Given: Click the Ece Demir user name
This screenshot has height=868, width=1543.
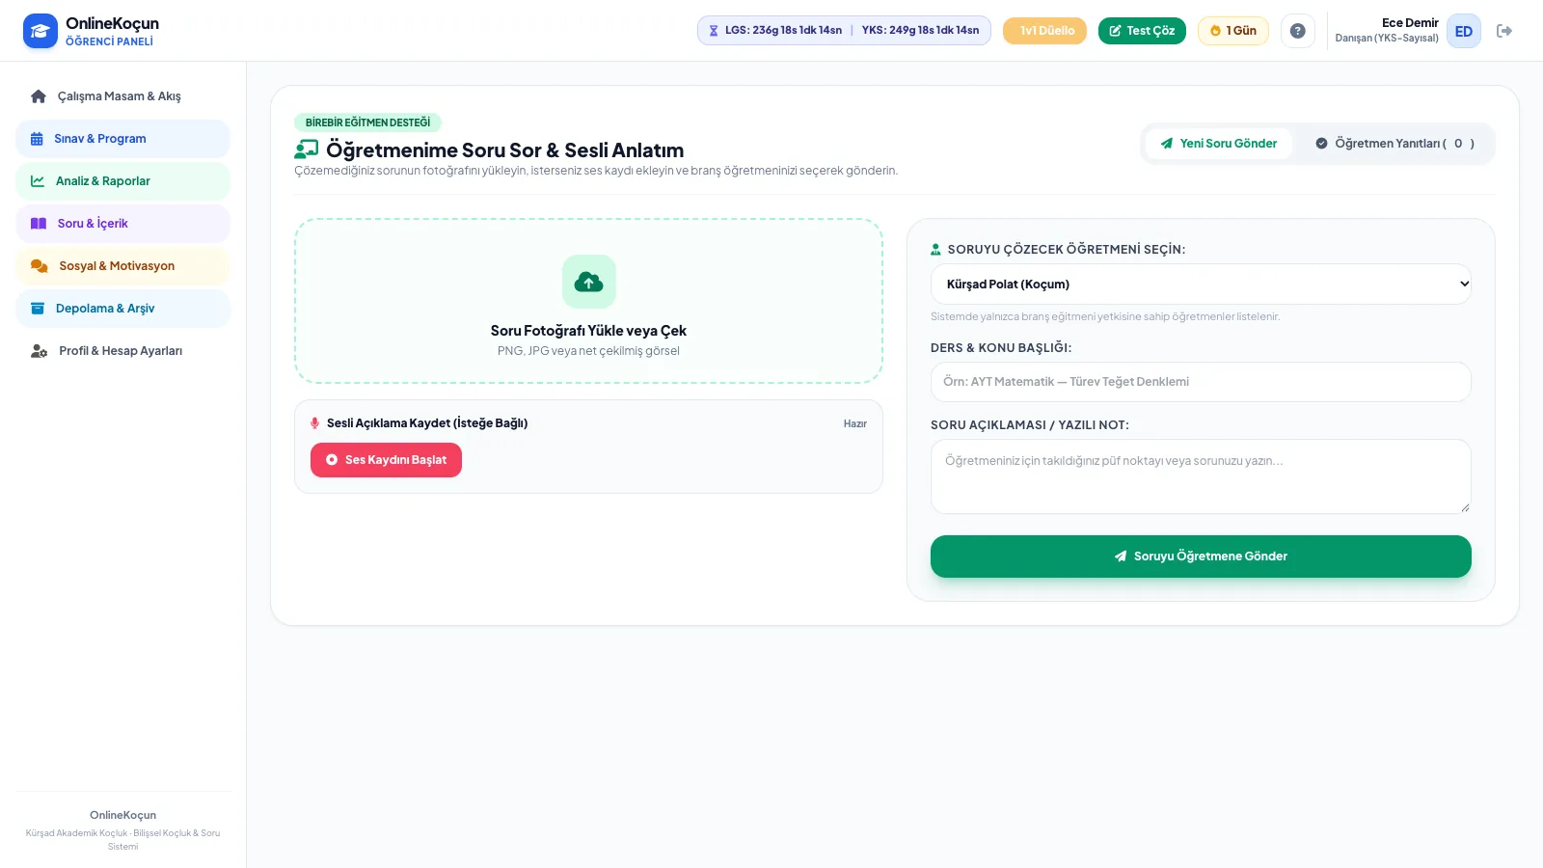Looking at the screenshot, I should [1410, 23].
